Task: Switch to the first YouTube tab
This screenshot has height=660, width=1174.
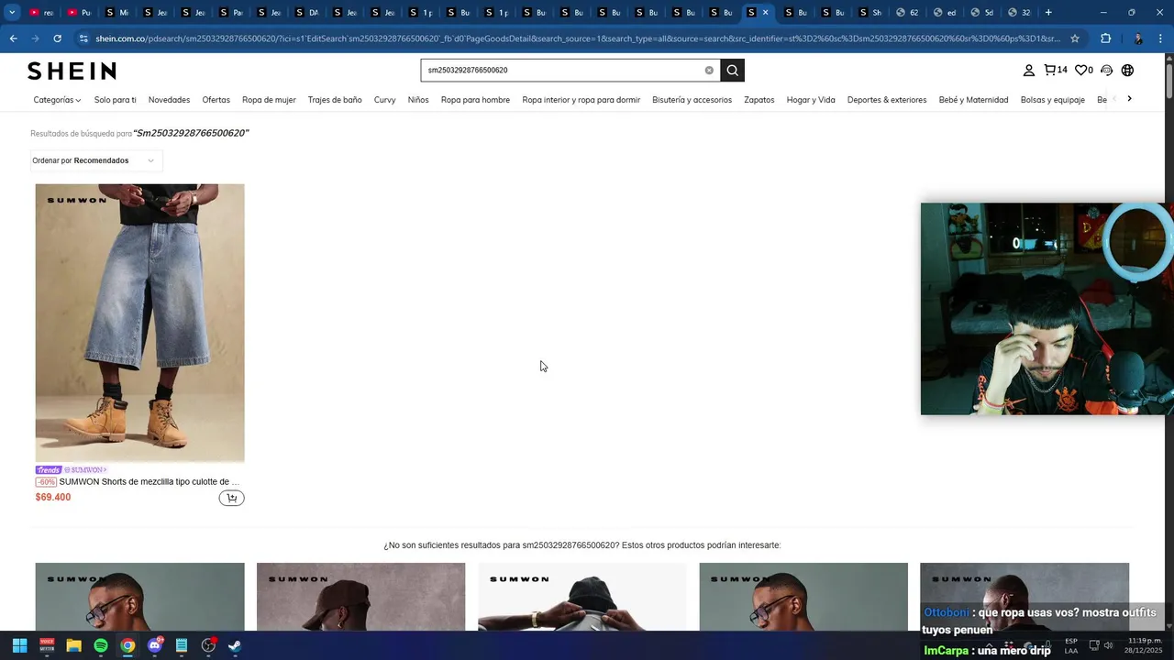Action: (40, 12)
